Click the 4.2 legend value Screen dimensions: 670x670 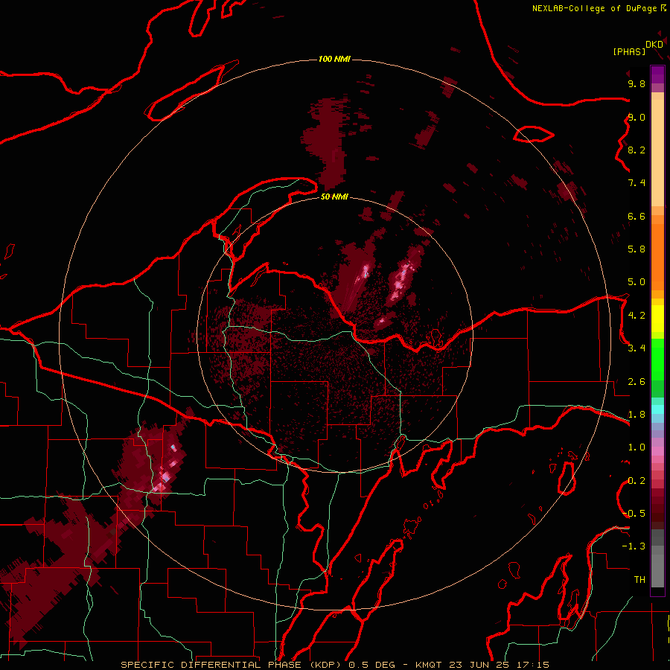[636, 316]
